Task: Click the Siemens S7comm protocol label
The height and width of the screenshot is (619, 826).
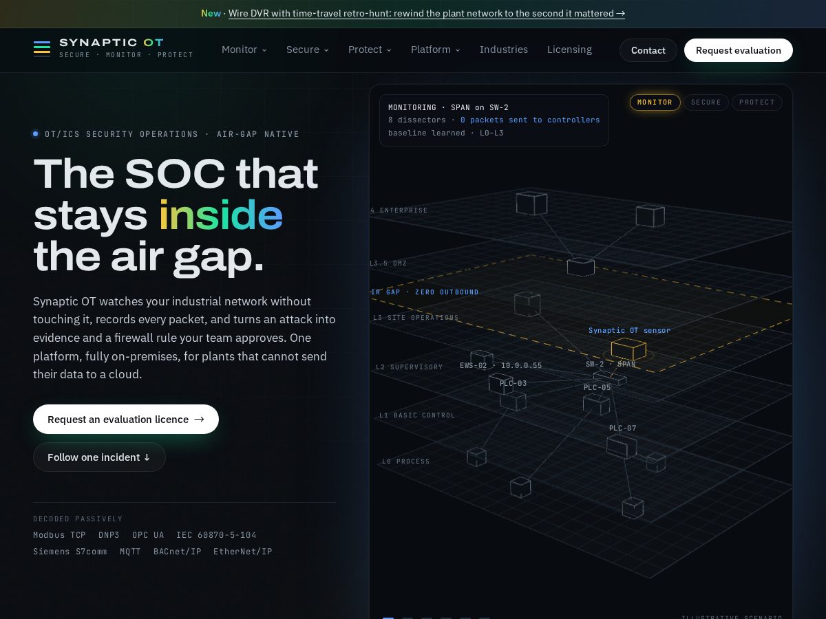Action: click(70, 552)
